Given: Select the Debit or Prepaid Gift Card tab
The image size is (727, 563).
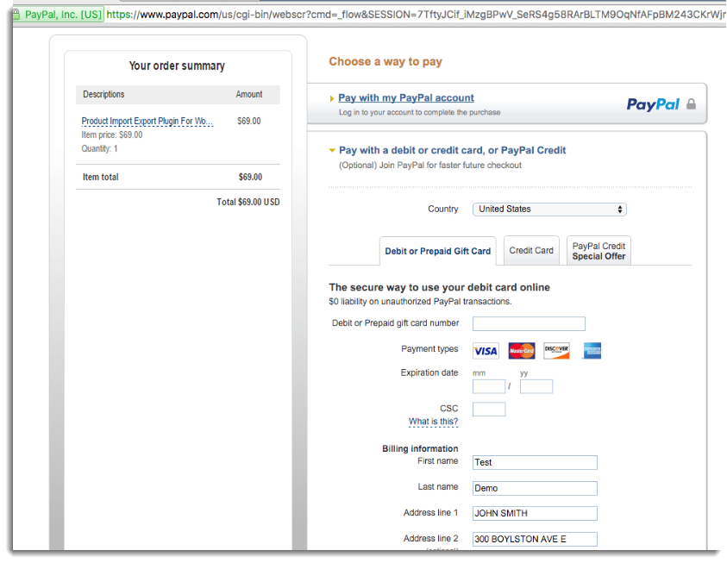Looking at the screenshot, I should pos(438,251).
